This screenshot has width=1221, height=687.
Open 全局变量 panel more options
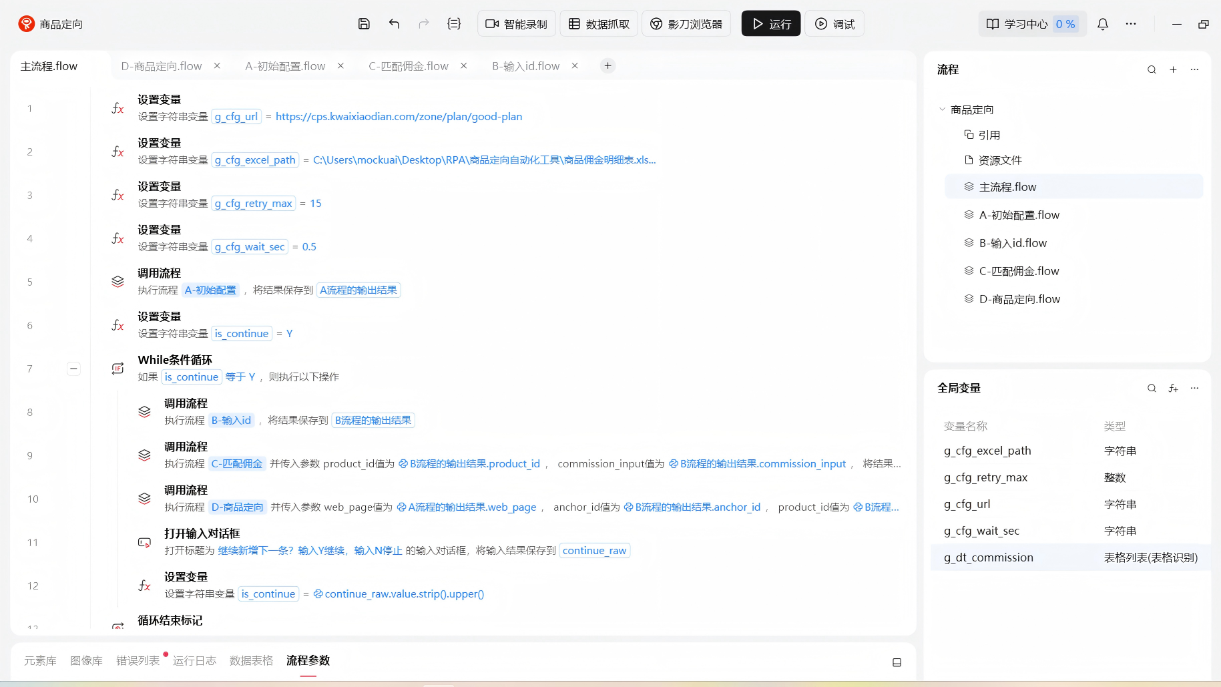point(1194,388)
